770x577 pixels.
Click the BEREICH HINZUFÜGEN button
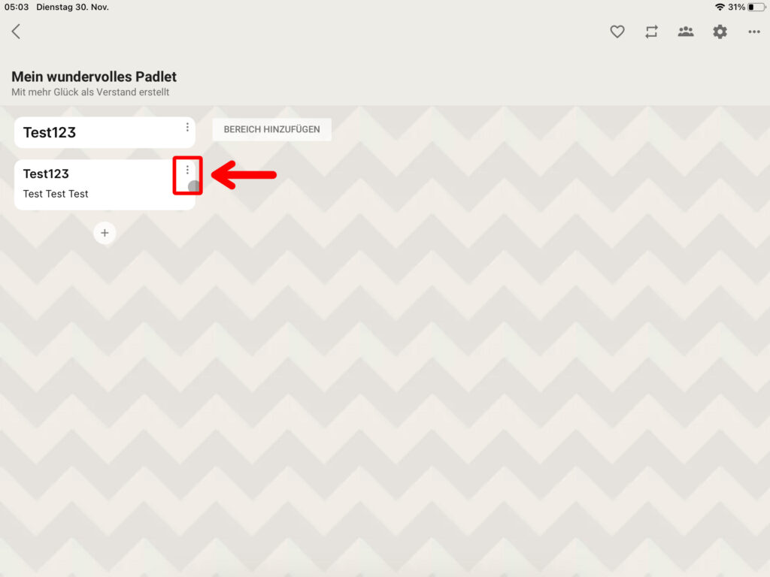tap(271, 129)
